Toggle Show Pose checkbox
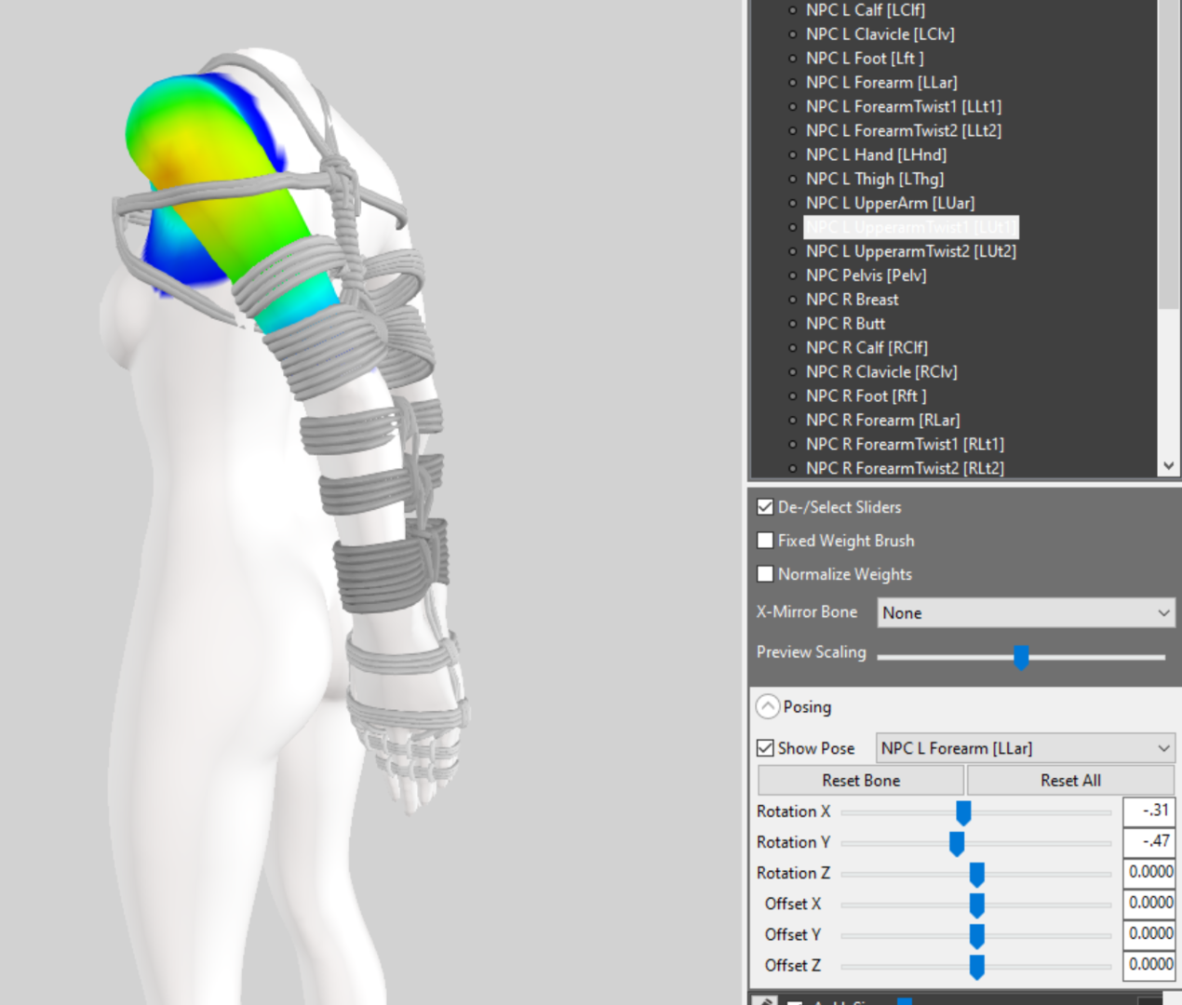Image resolution: width=1182 pixels, height=1005 pixels. pyautogui.click(x=766, y=748)
